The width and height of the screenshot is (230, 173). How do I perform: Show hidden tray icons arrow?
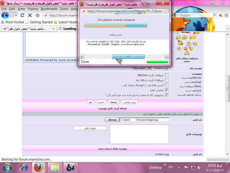click(x=179, y=168)
